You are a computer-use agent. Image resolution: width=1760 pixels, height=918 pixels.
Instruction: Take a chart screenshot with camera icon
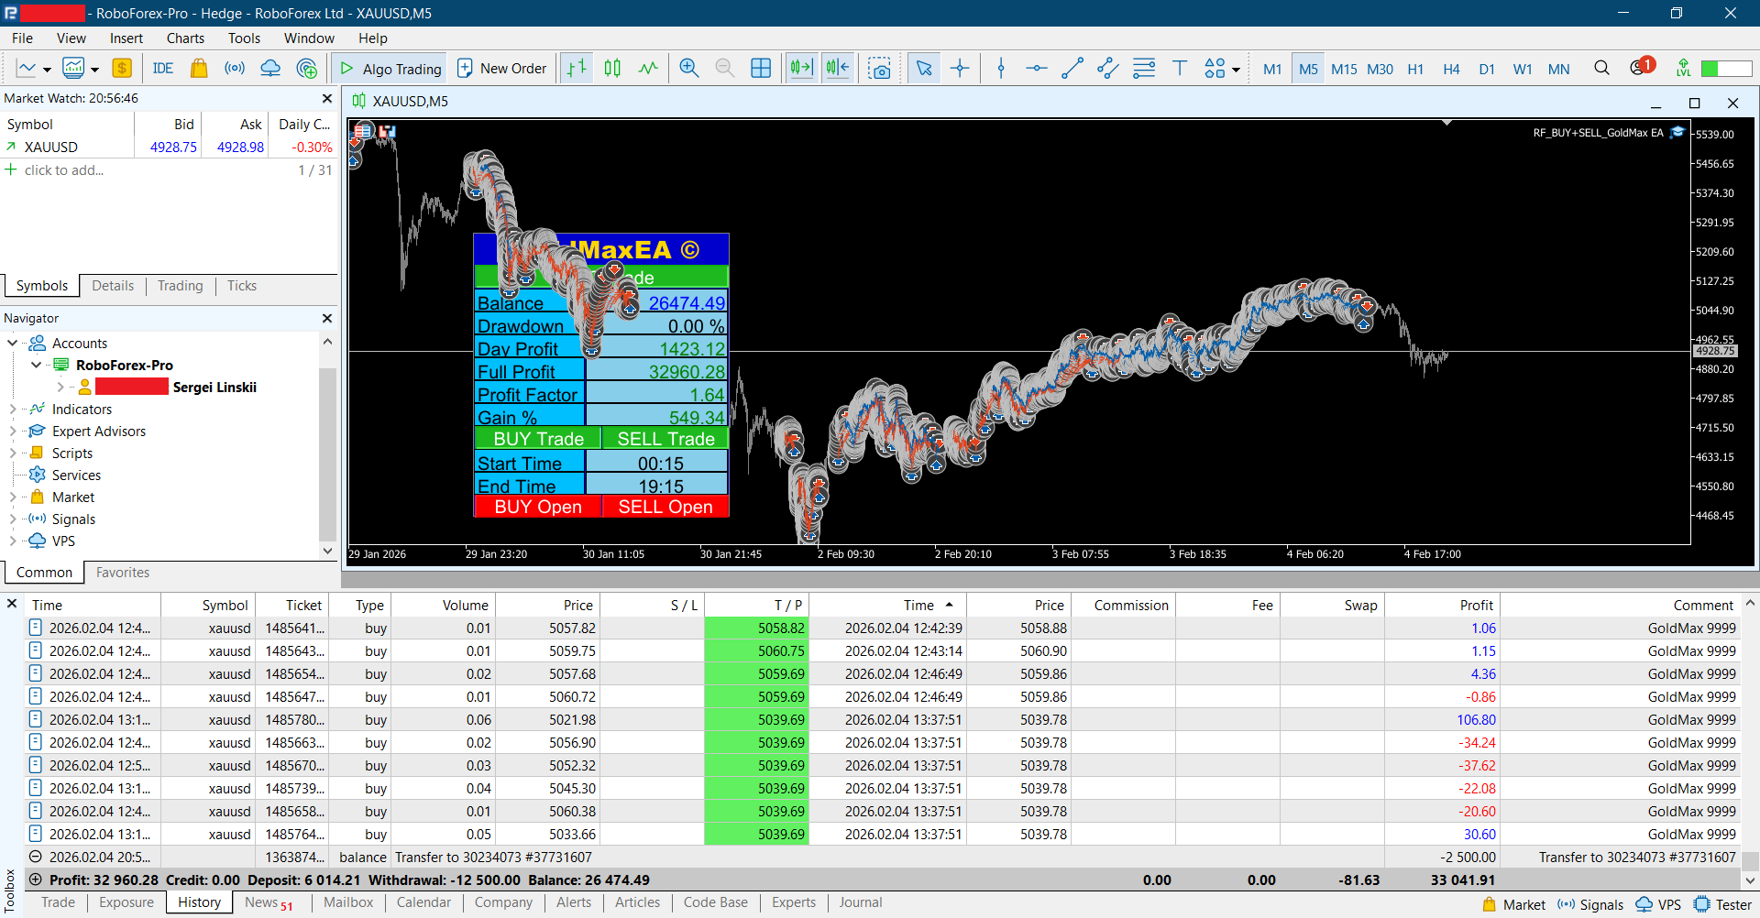click(880, 69)
